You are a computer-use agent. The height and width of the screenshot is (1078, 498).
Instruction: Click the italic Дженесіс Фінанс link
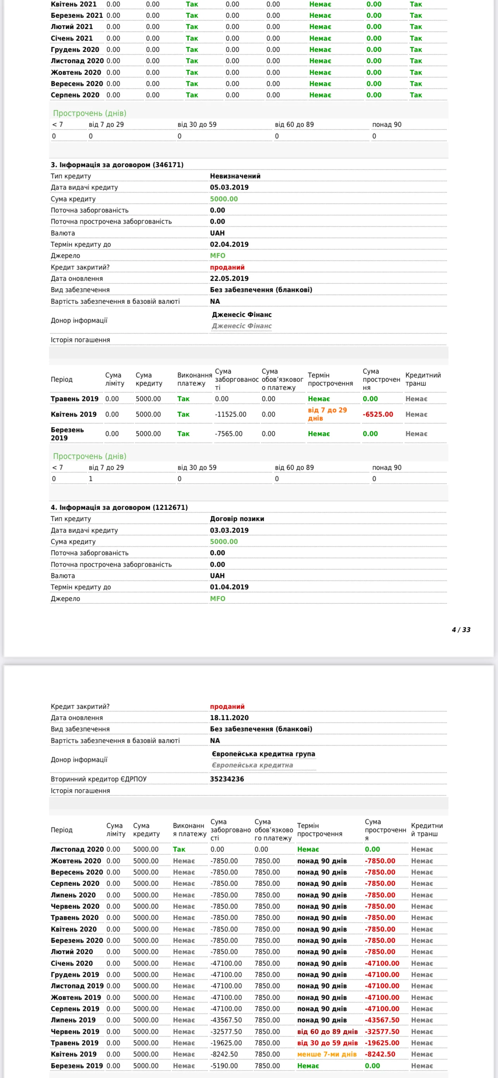tap(242, 326)
